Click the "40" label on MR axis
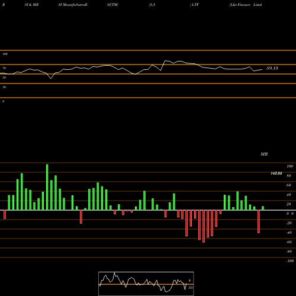This screenshot has height=296, width=296. click(289, 195)
